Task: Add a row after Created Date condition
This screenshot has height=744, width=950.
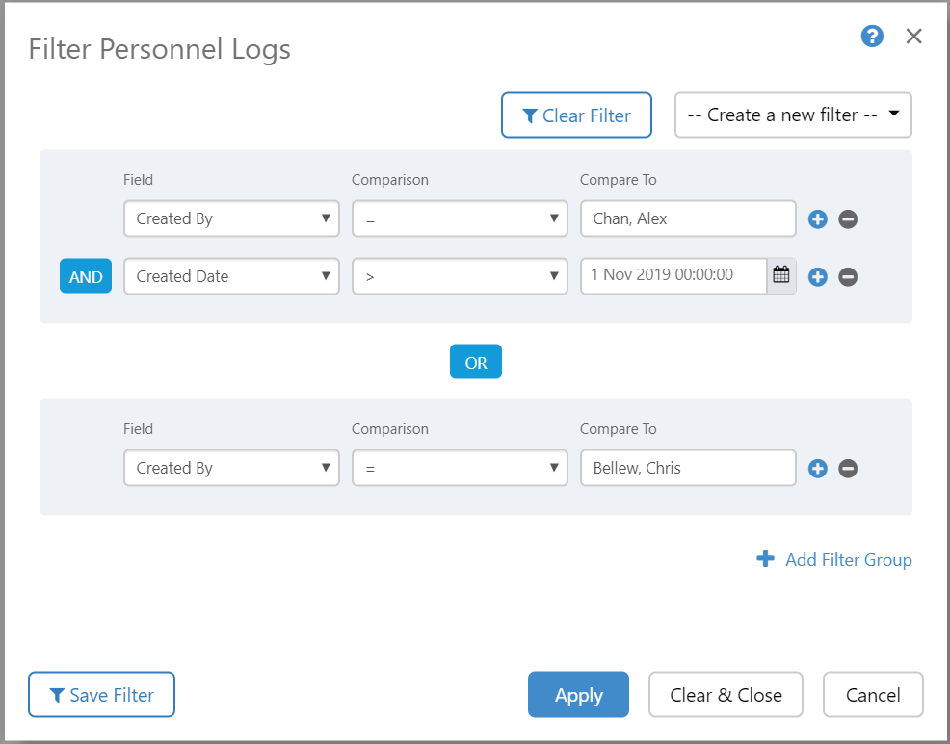Action: (818, 277)
